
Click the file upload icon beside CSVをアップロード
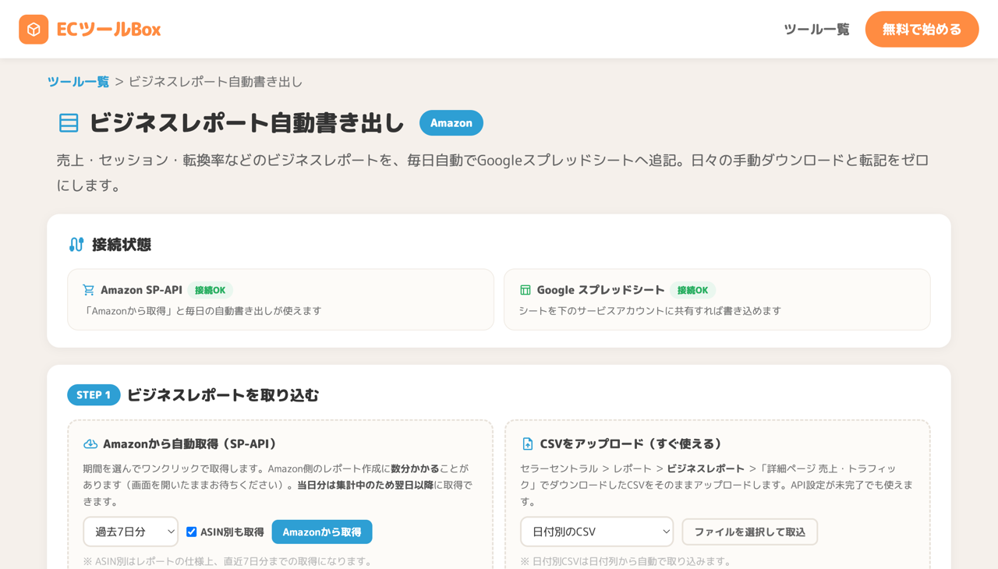(x=528, y=444)
